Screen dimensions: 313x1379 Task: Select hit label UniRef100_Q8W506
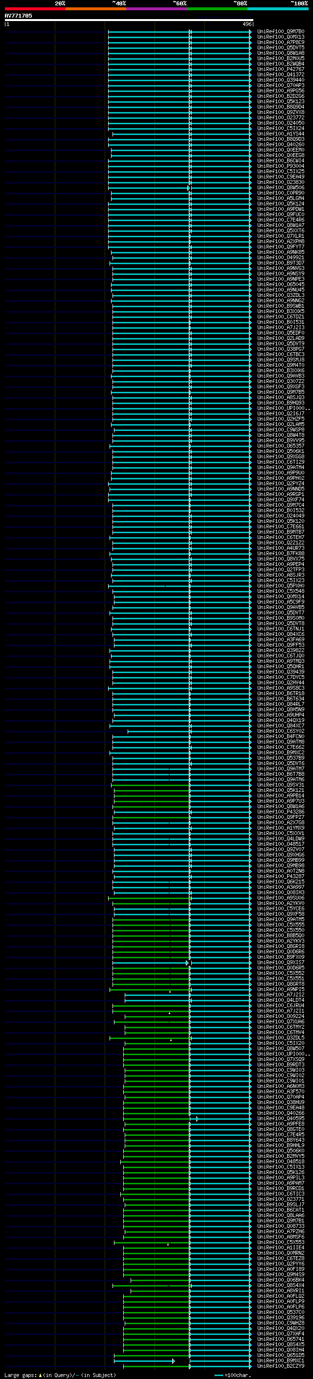coord(281,188)
